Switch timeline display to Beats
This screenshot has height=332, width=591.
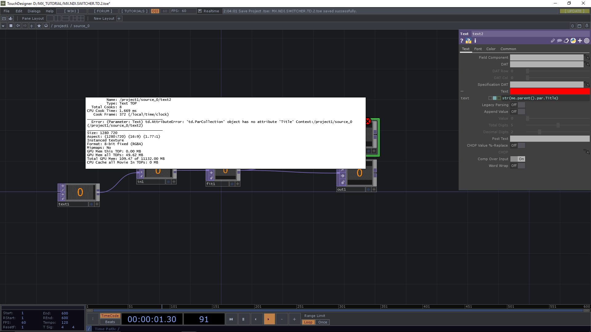click(110, 322)
